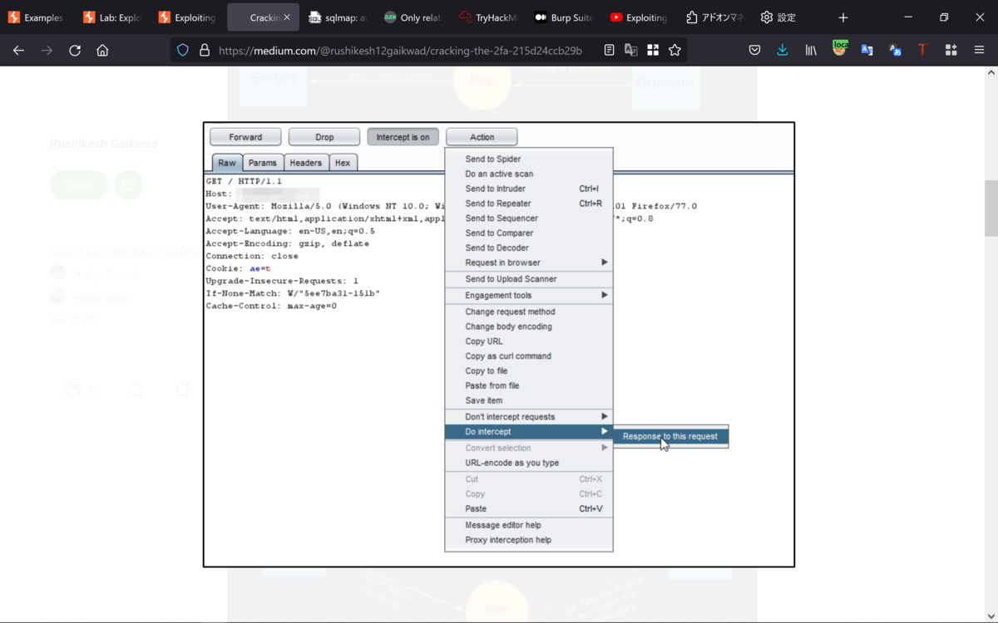Switch to the 'Burp Suite' Medium tab

564,17
